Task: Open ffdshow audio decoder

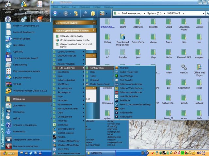Action: click(x=135, y=84)
